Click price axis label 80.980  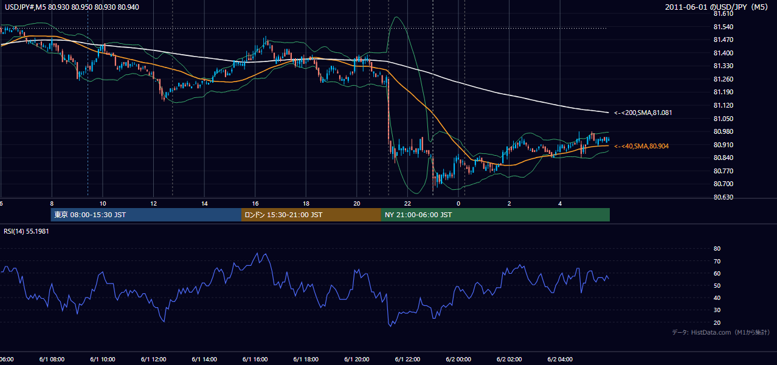point(723,131)
